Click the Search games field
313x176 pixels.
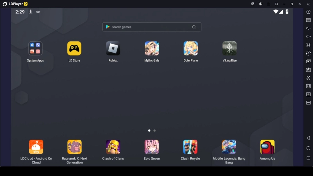pos(152,27)
